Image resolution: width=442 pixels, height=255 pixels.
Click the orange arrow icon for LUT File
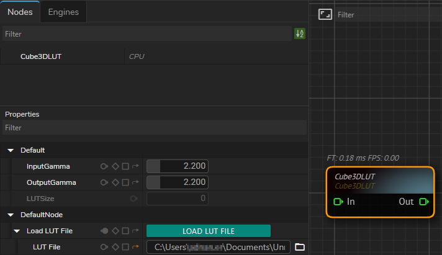(135, 247)
